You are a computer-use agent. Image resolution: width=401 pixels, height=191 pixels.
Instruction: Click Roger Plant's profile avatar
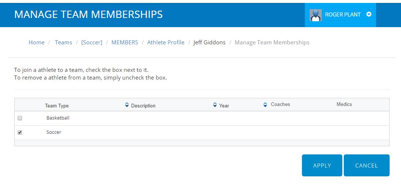point(316,15)
